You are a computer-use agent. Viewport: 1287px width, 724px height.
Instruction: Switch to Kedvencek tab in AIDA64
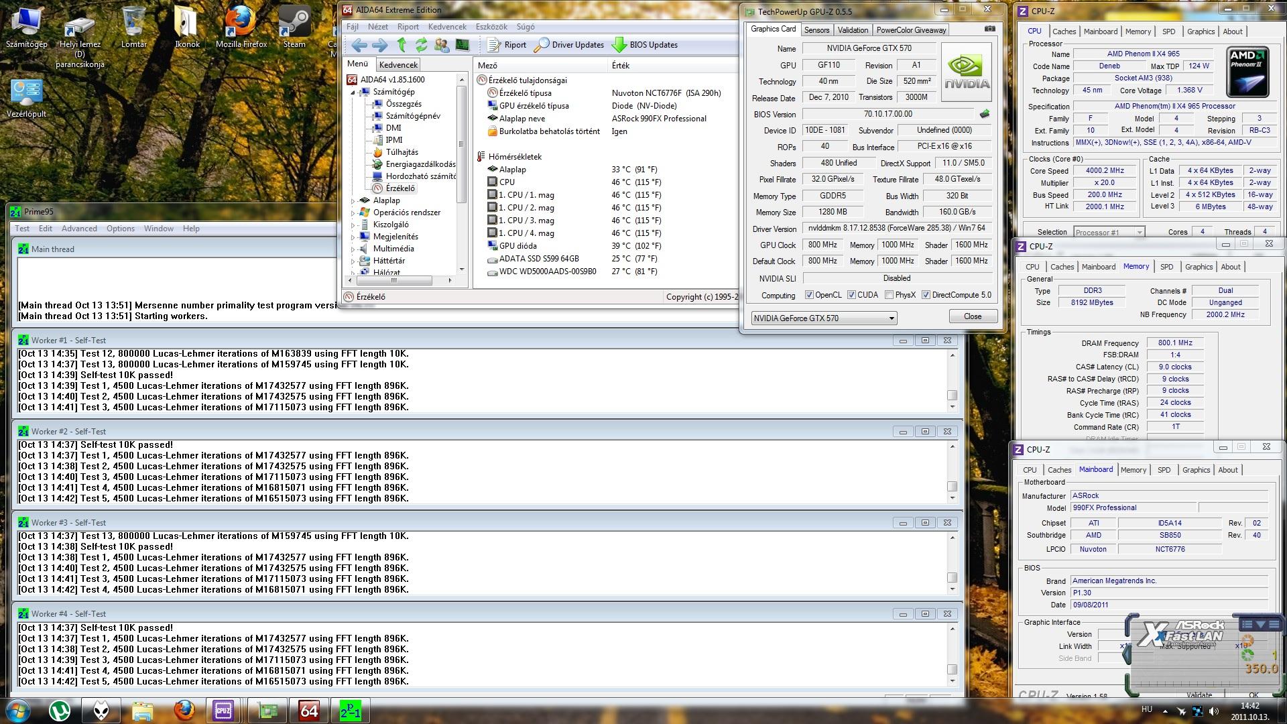click(398, 65)
